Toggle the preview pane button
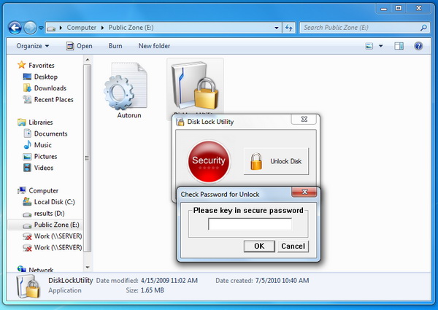 pyautogui.click(x=399, y=46)
